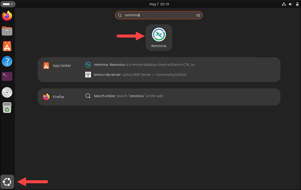Click the App Center provider icon

click(46, 65)
